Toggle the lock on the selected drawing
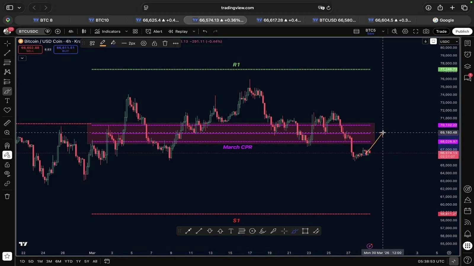The height and width of the screenshot is (266, 474). [x=154, y=43]
